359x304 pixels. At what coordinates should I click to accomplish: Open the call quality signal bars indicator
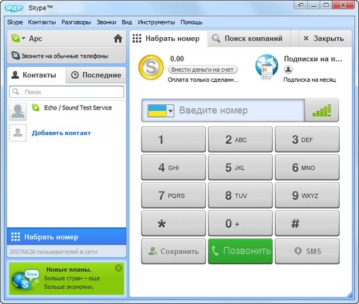(x=322, y=110)
